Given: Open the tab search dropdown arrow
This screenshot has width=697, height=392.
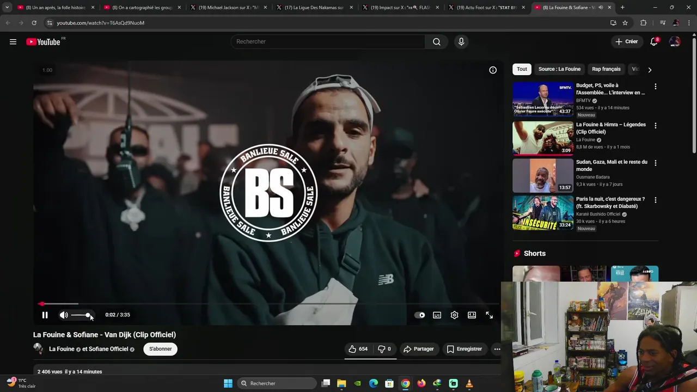Looking at the screenshot, I should click(x=7, y=8).
